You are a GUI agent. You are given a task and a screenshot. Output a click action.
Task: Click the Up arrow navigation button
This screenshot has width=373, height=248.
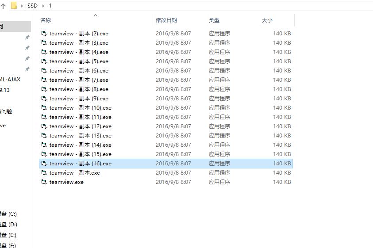(3, 6)
